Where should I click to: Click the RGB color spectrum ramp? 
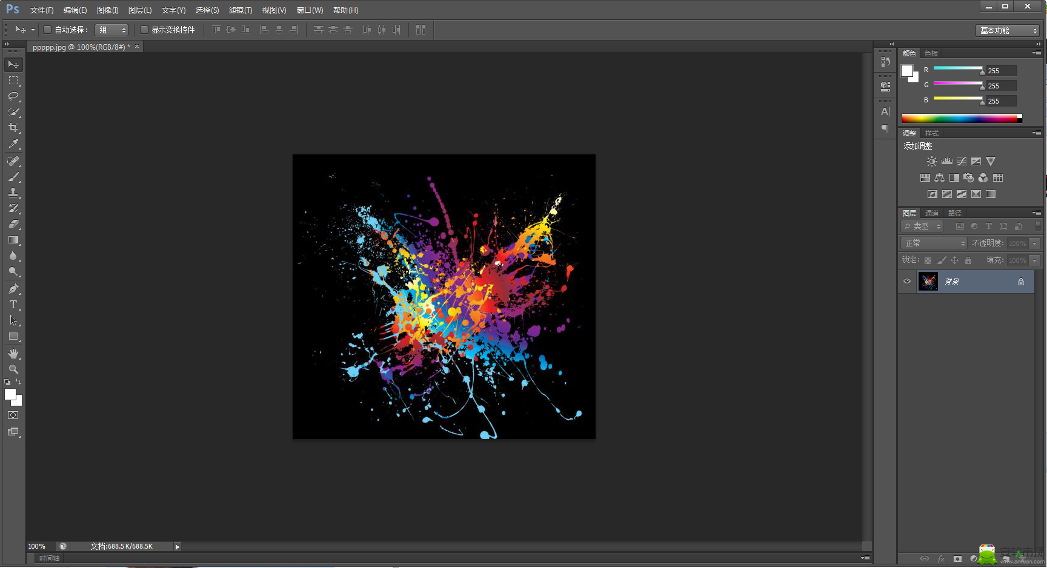(962, 119)
